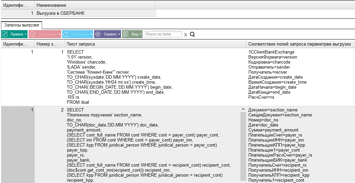This screenshot has height=183, width=355.
Task: Switch to Запросы выгрузки tab
Action: click(22, 25)
